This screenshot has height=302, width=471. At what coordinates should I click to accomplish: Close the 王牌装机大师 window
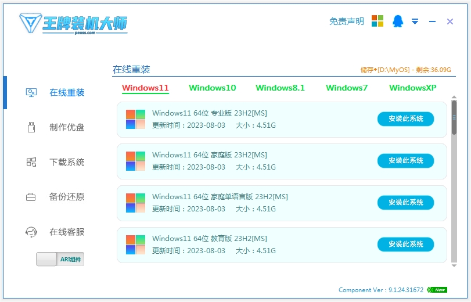450,21
